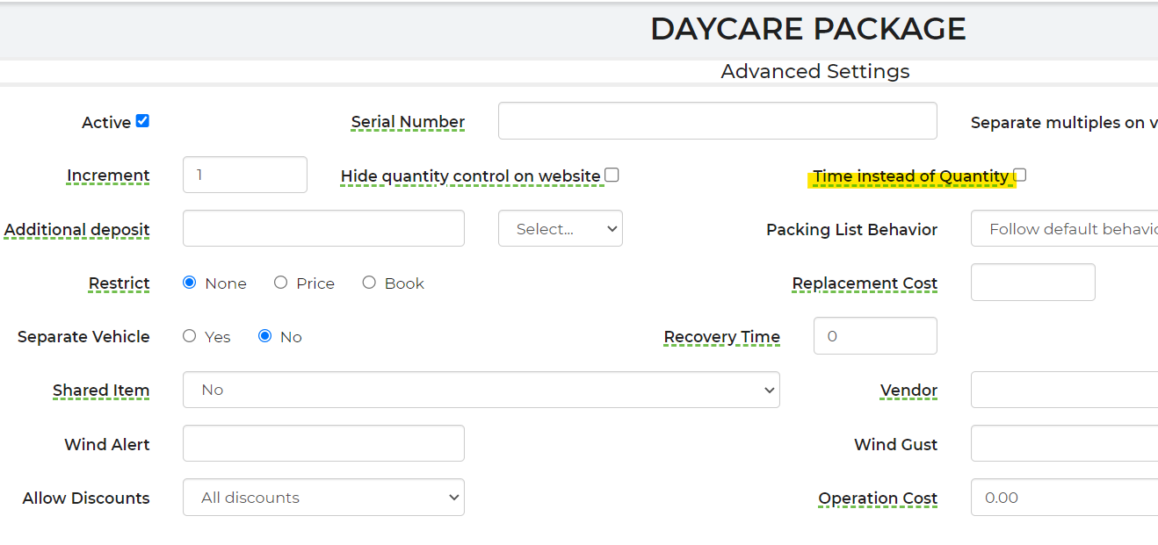This screenshot has height=545, width=1158.
Task: Open the Additional deposit Select dropdown
Action: (560, 229)
